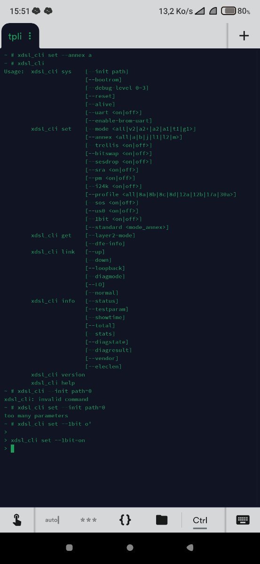Tap the line 'xdsl_cli set --1bit-on'
This screenshot has width=260, height=564.
click(x=48, y=440)
